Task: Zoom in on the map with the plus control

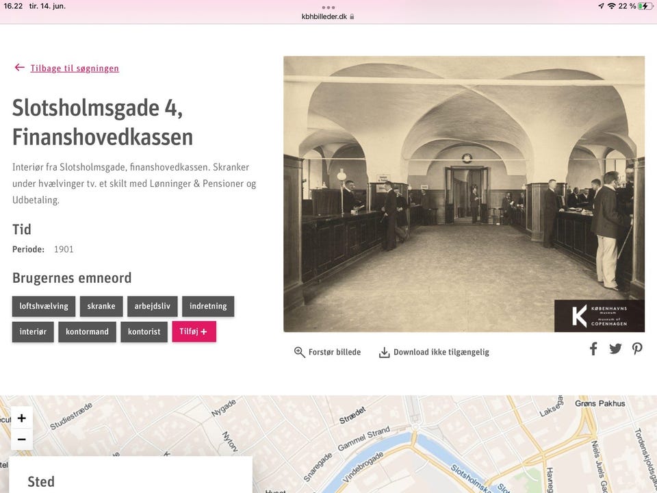Action: coord(21,418)
